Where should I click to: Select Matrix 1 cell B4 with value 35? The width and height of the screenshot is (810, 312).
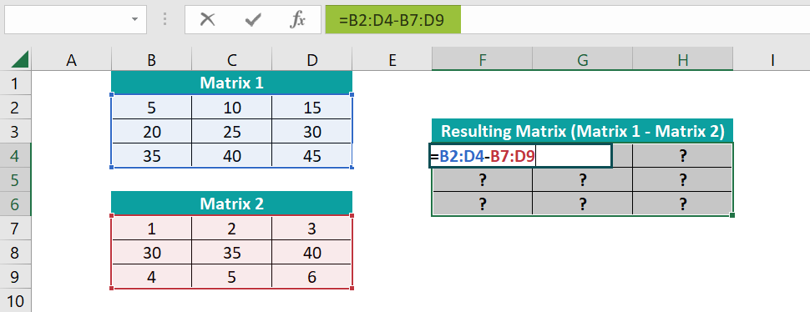tap(151, 156)
